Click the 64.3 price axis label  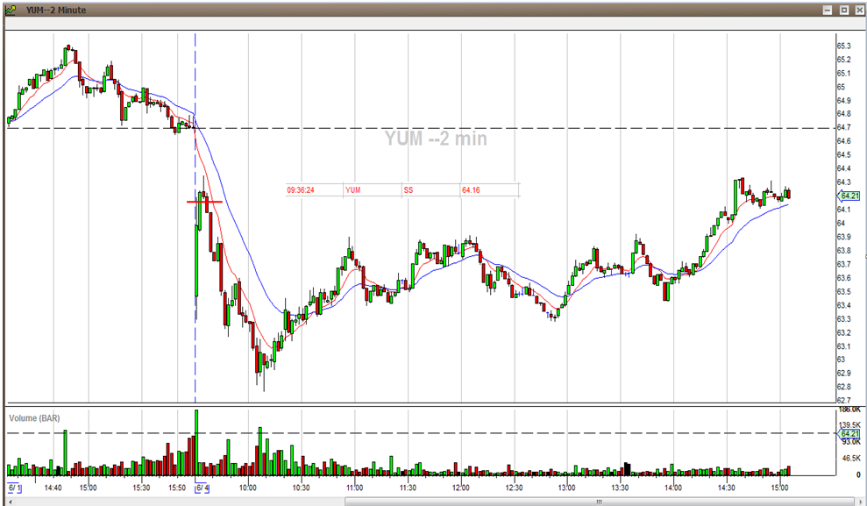(x=844, y=182)
